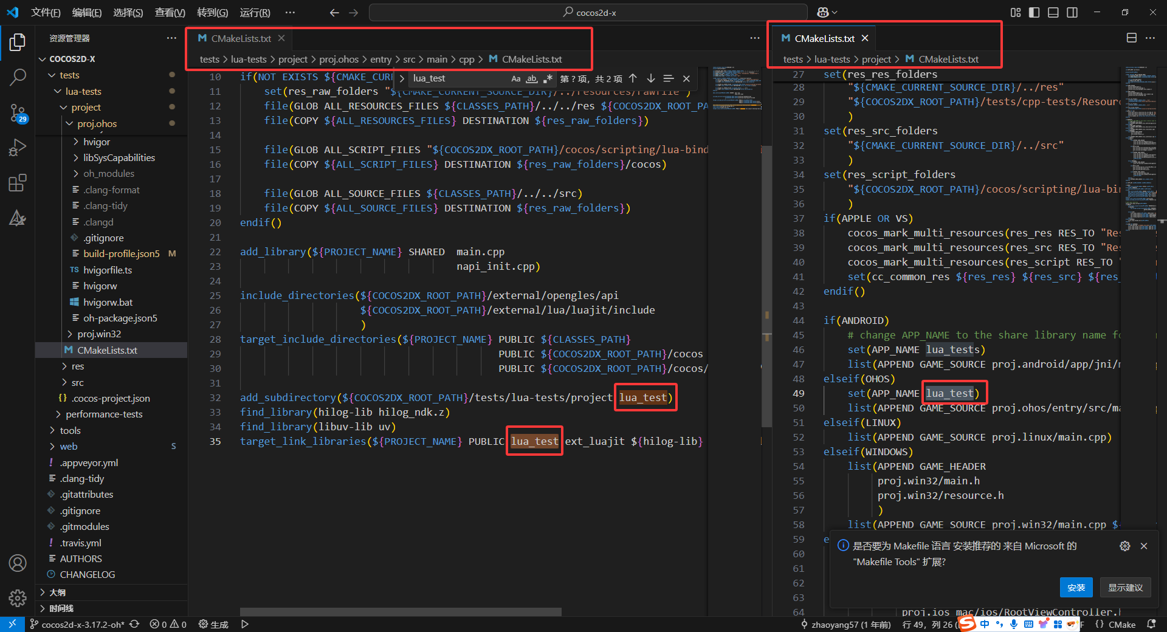
Task: Toggle Use Regular Expression in find widget
Action: click(x=548, y=78)
